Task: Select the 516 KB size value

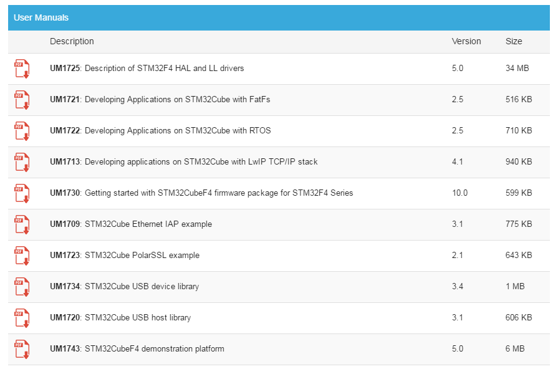Action: [519, 99]
